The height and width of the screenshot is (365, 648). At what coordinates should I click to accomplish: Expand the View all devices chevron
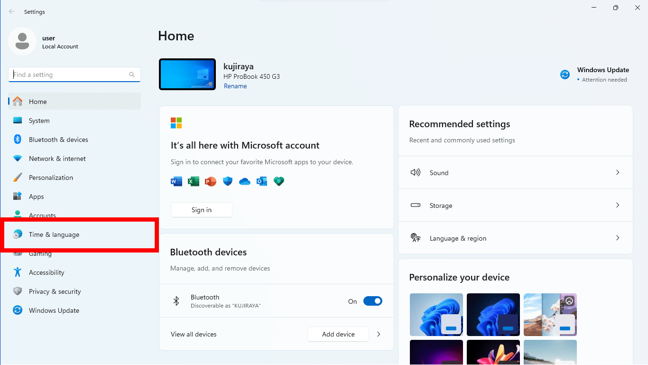pos(379,334)
